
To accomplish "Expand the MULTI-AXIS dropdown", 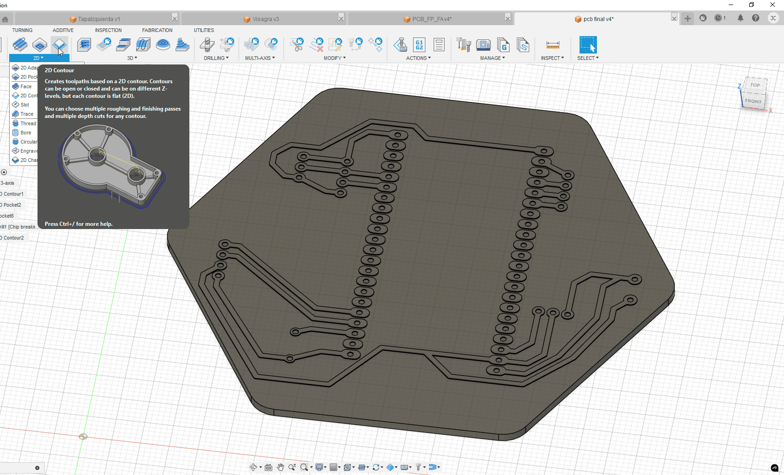I will tap(260, 58).
